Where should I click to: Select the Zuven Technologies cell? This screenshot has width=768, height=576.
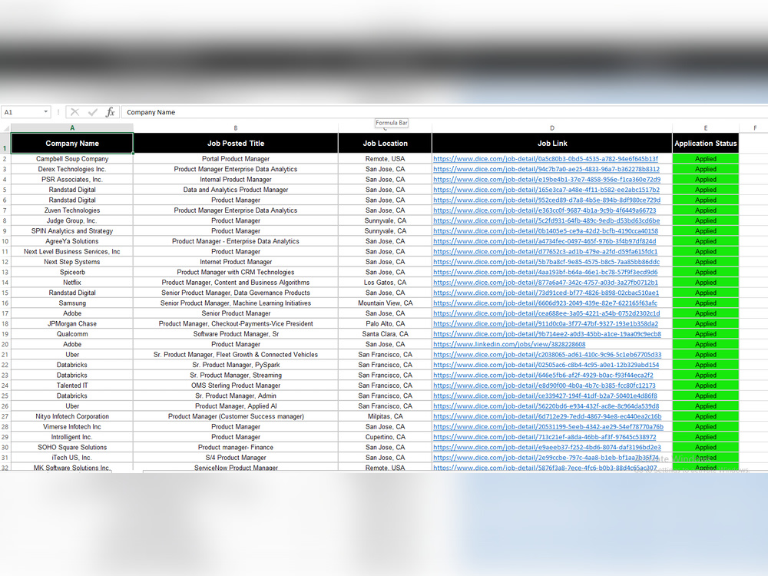72,210
